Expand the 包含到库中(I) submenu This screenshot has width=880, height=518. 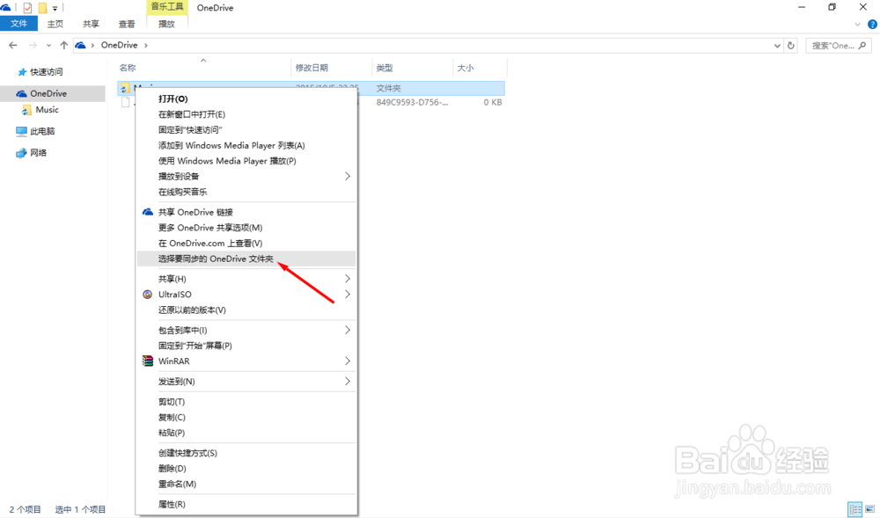(246, 330)
